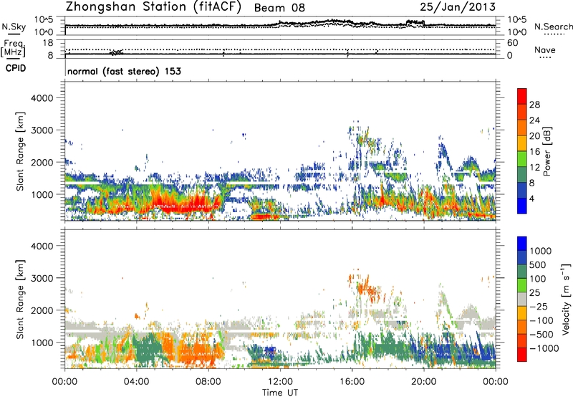Select the '20:00' time tick label

[424, 382]
